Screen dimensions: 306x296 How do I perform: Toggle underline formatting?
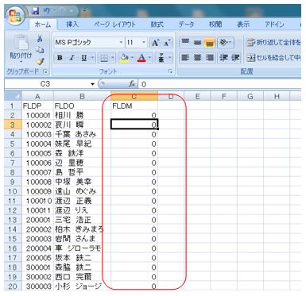[x=84, y=58]
